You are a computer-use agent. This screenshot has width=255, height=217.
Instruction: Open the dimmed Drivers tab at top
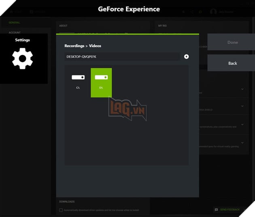37,12
